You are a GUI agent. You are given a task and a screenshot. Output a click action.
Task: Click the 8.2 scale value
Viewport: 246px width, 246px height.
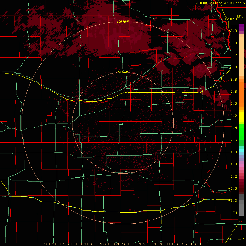(x=234, y=55)
